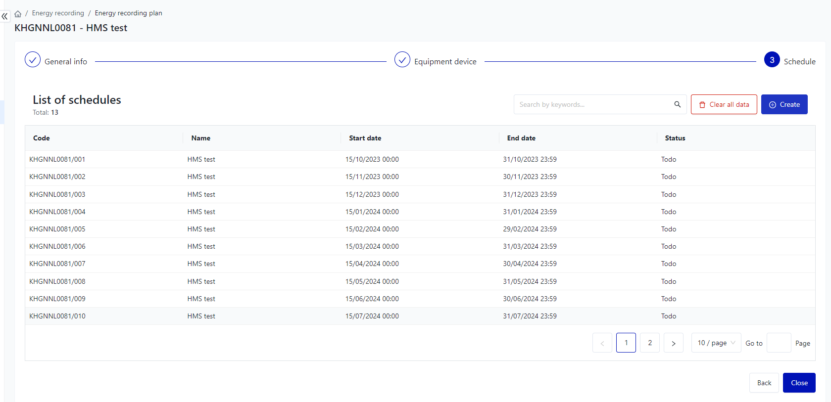Focus the Search by keywords field
831x402 pixels.
594,104
